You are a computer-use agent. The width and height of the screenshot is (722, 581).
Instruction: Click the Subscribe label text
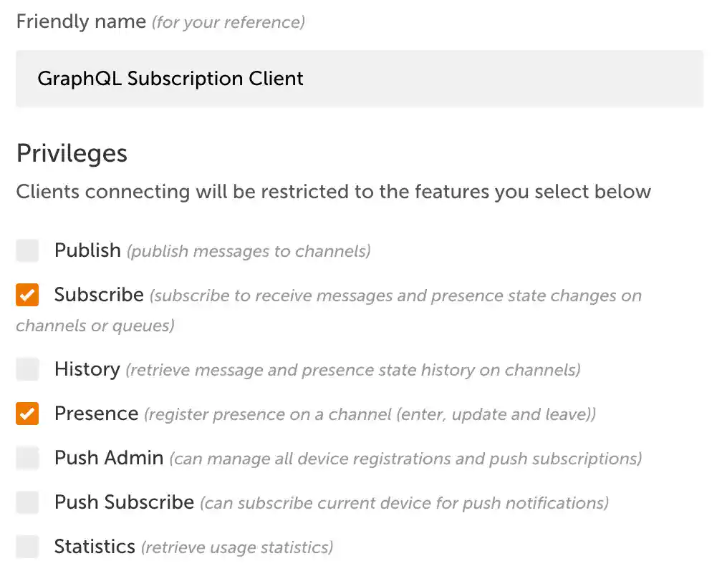point(97,295)
